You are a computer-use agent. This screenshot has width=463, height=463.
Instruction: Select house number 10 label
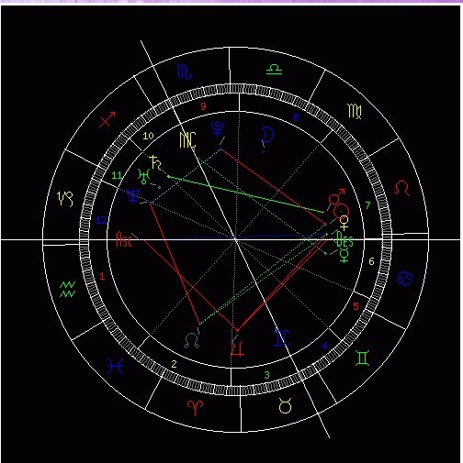148,136
